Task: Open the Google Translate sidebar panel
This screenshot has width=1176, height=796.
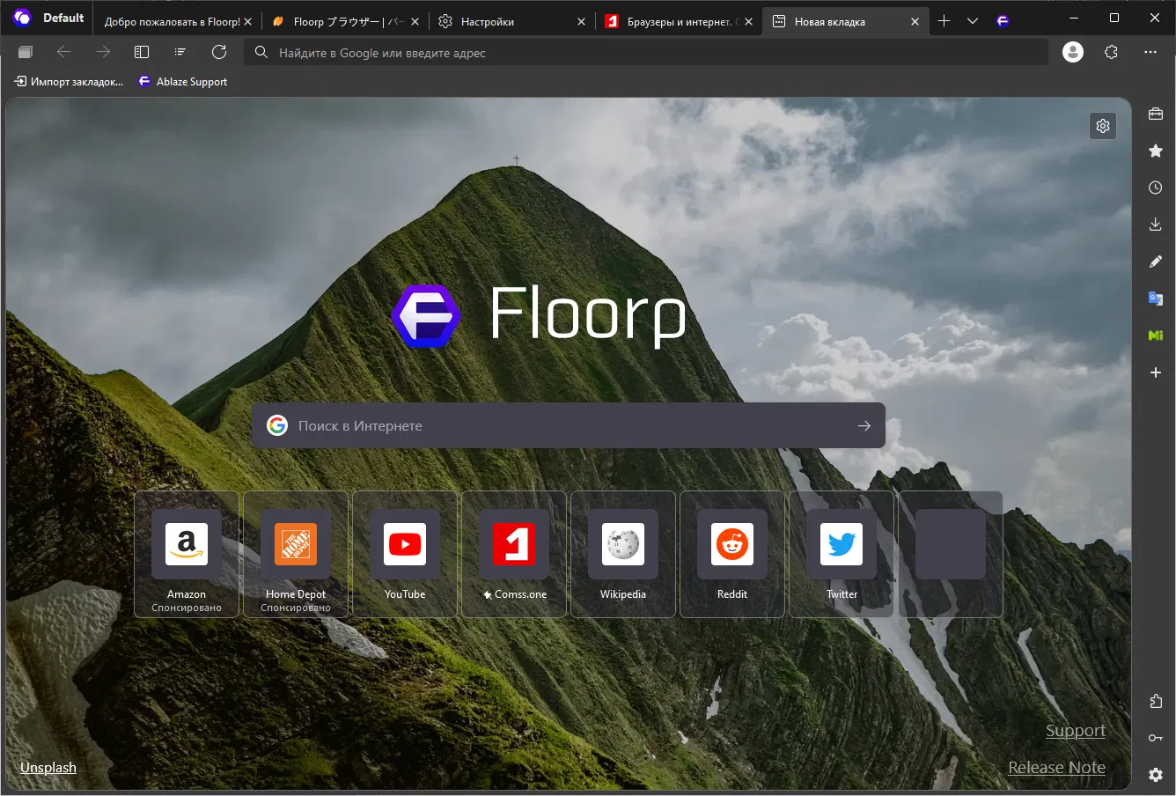Action: [1156, 298]
